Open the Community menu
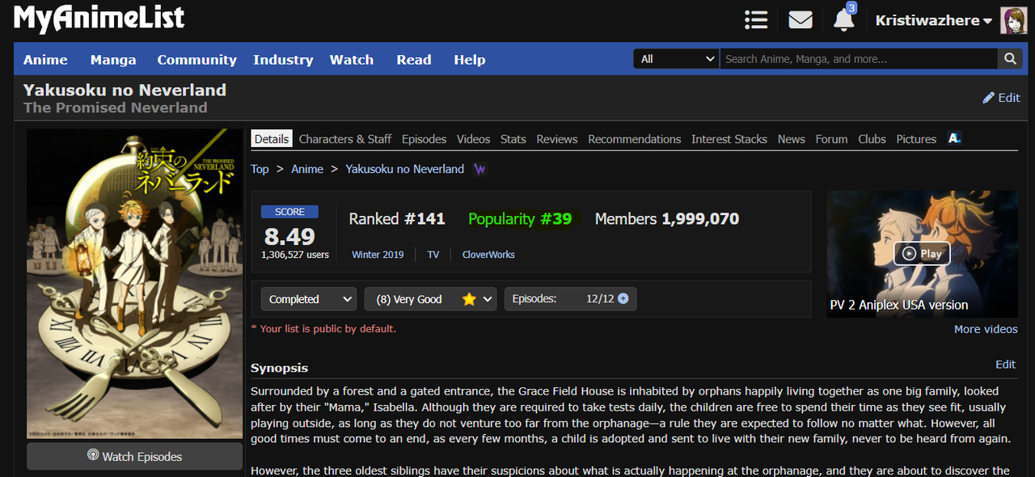Image resolution: width=1035 pixels, height=477 pixels. pyautogui.click(x=196, y=60)
